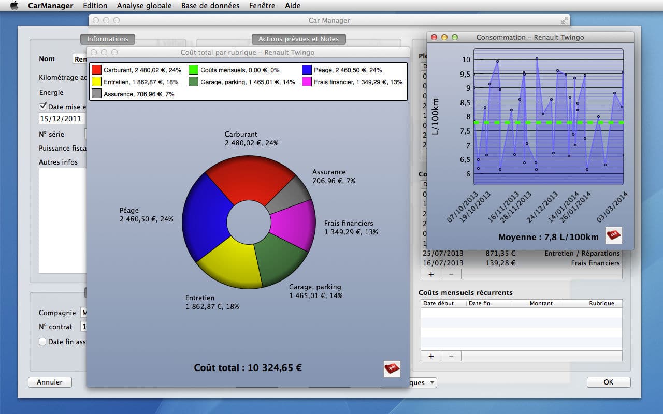Open the Analyse globale menu
This screenshot has width=663, height=414.
(x=144, y=6)
